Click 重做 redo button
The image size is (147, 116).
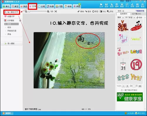88,12
